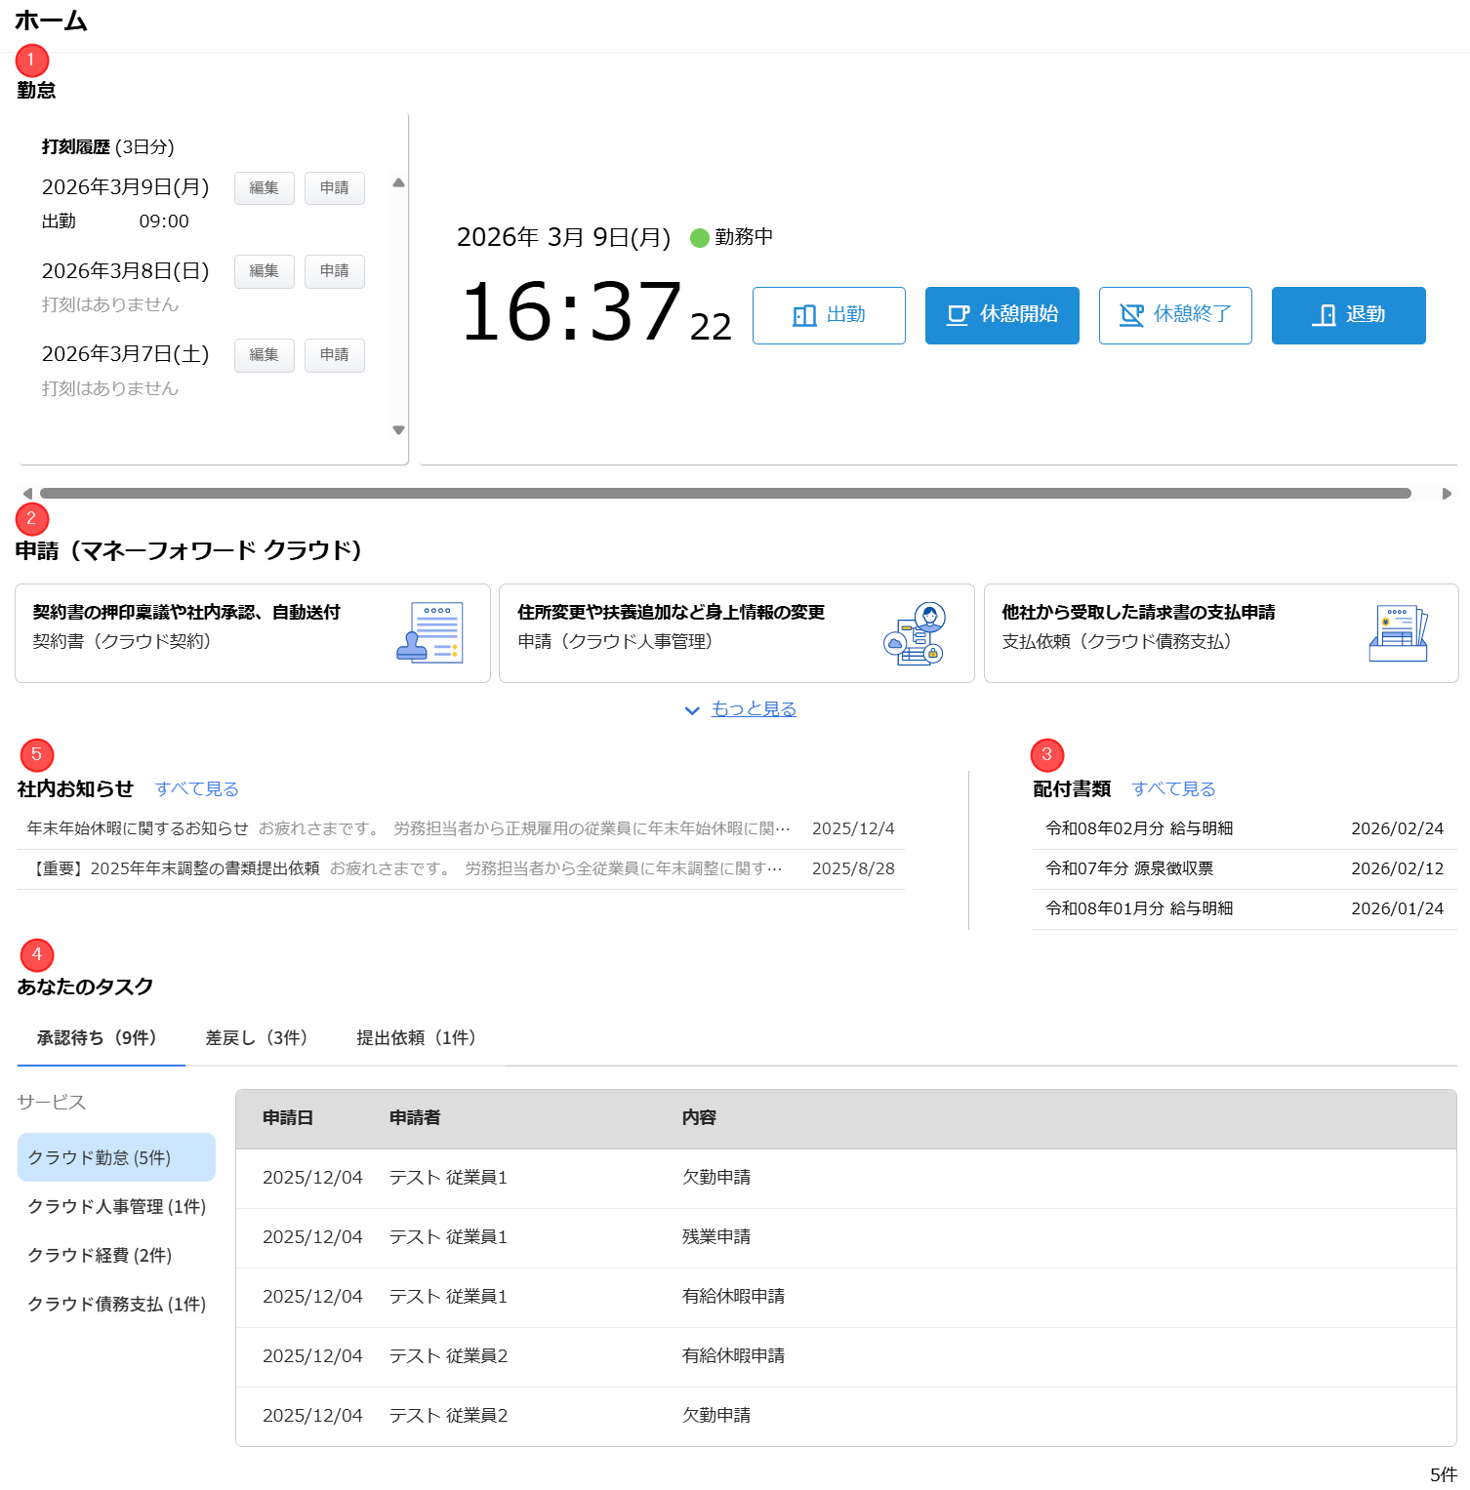The height and width of the screenshot is (1490, 1470).
Task: Click the contract stamp icon in 契約書 card
Action: pos(429,633)
